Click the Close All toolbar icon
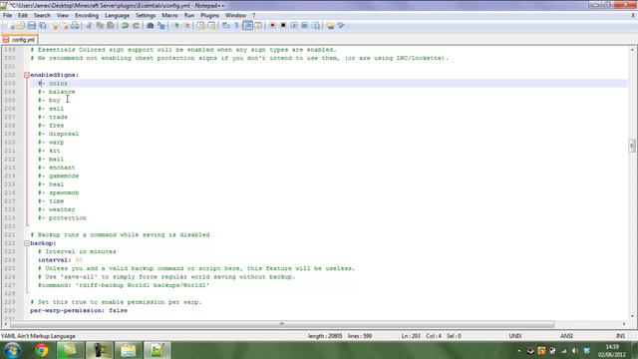Screen dimensions: 638x359 (65, 26)
